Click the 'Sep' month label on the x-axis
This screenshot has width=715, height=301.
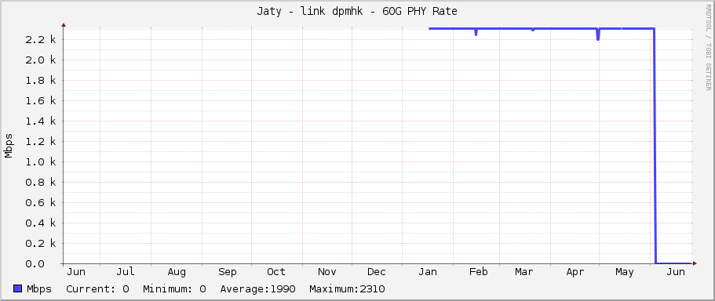(227, 272)
